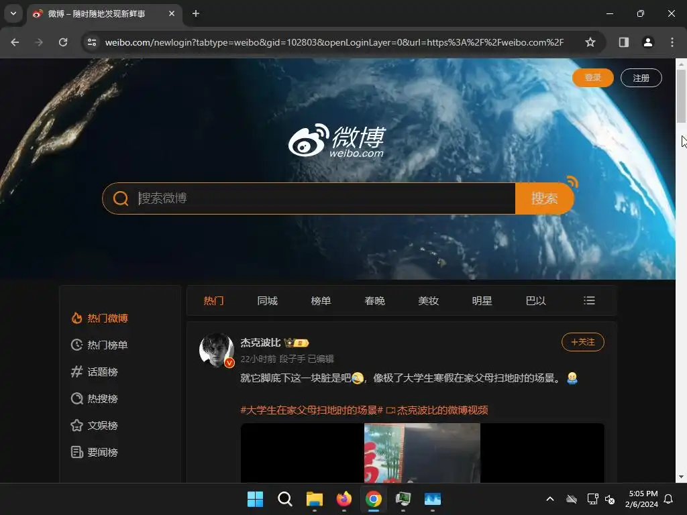This screenshot has height=515, width=687.
Task: Bookmark this page with the star
Action: (x=590, y=42)
